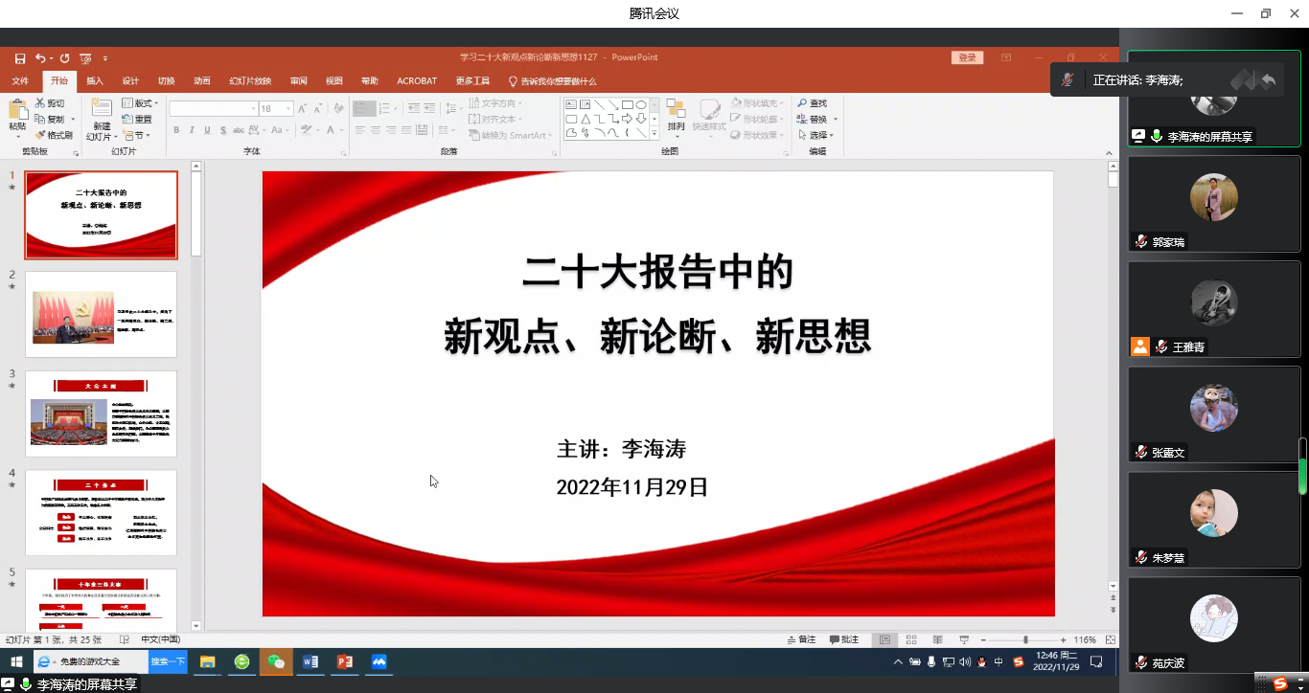The image size is (1309, 693).
Task: Click fit slide to window icon
Action: [1111, 639]
